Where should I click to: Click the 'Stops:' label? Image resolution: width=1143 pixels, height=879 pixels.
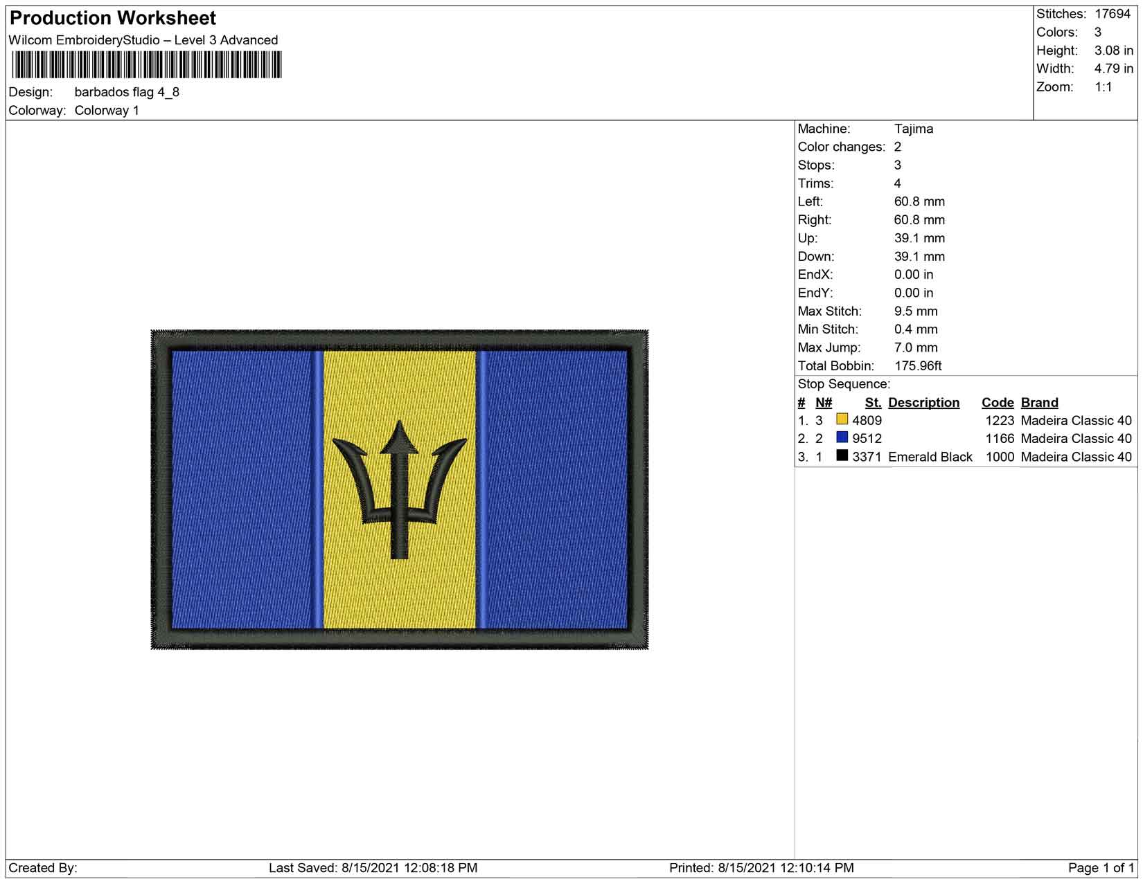[816, 165]
